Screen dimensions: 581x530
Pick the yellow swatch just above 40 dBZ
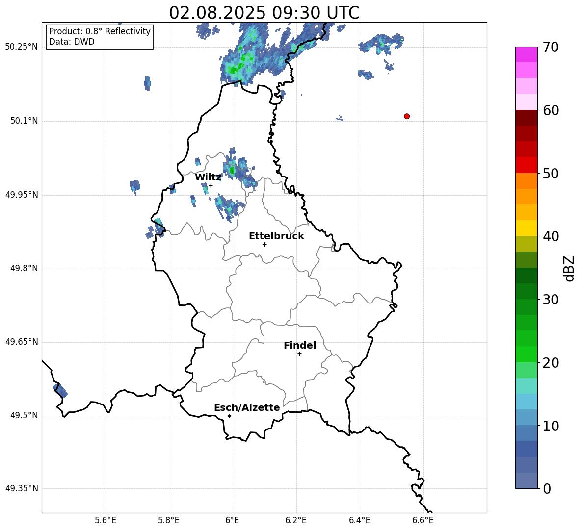[x=527, y=228]
